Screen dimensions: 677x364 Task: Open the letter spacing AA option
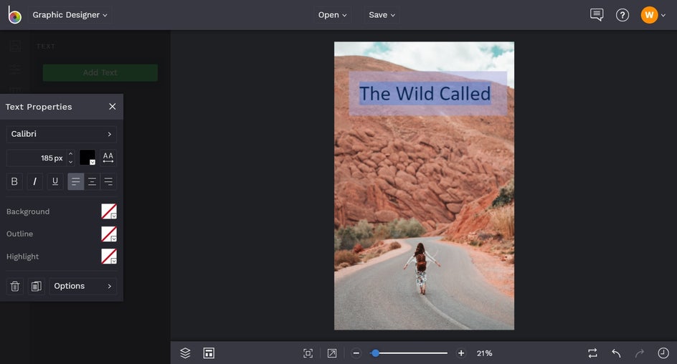(108, 158)
